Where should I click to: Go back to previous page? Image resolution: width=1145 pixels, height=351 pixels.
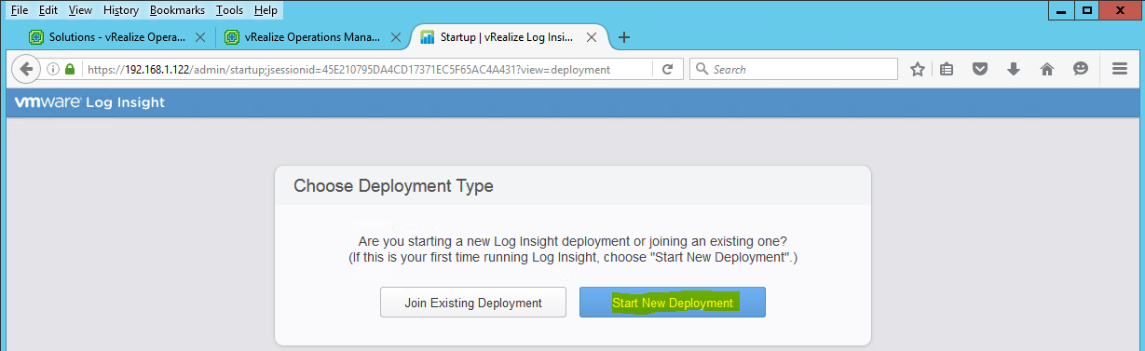(x=25, y=69)
